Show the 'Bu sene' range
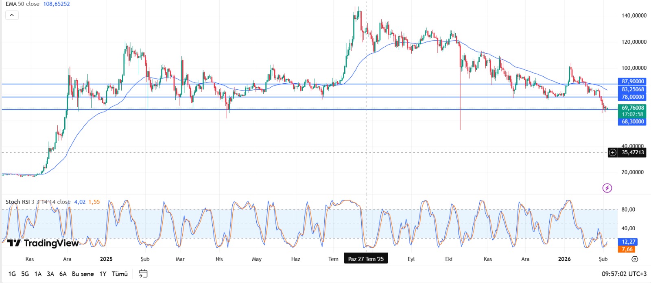Screen dimensions: 651x283 [x=83, y=274]
